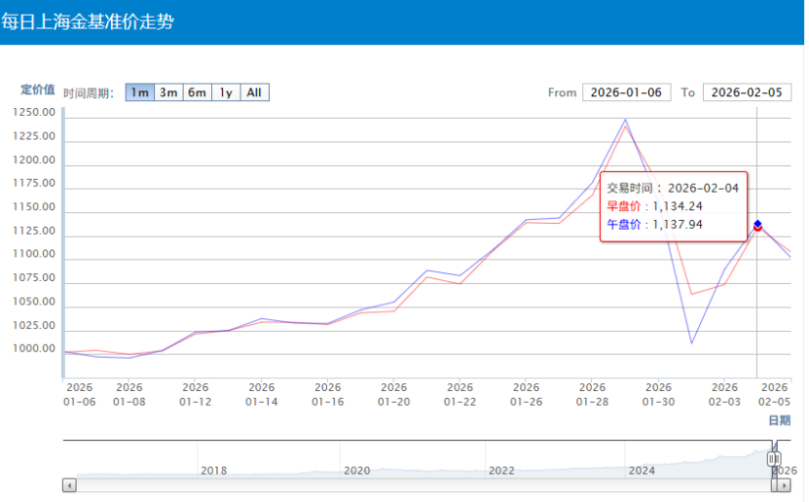Click the chart start point at 2026-01-06
Screen dimensions: 809x502
64,352
